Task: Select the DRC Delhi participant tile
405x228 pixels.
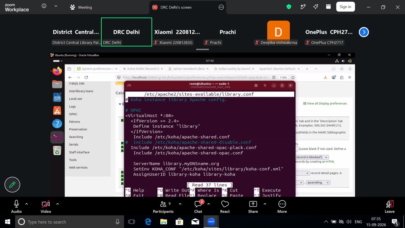Action: coord(127,32)
